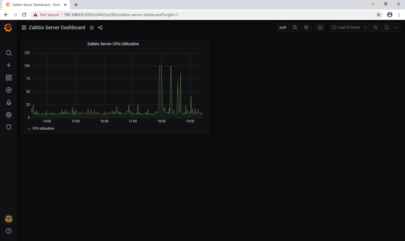Open the Help question mark icon
405x241 pixels.
9,231
